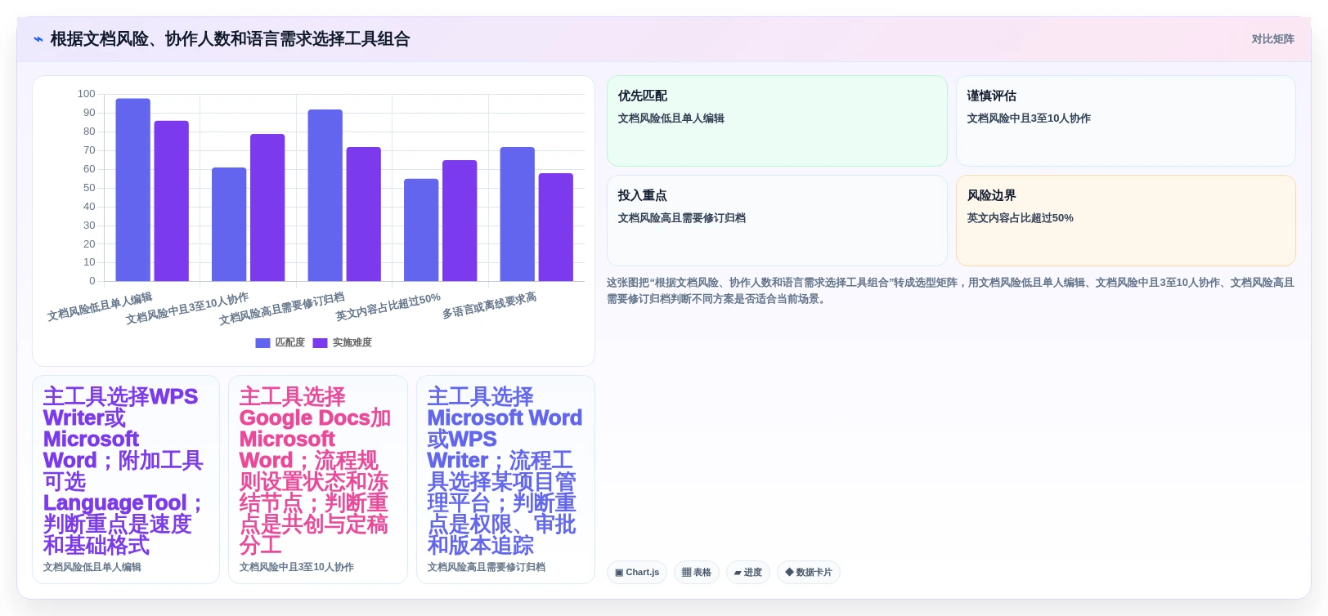Click the x-axis label 多语言或离线要求高
Viewport: 1328px width, 616px height.
[x=490, y=306]
